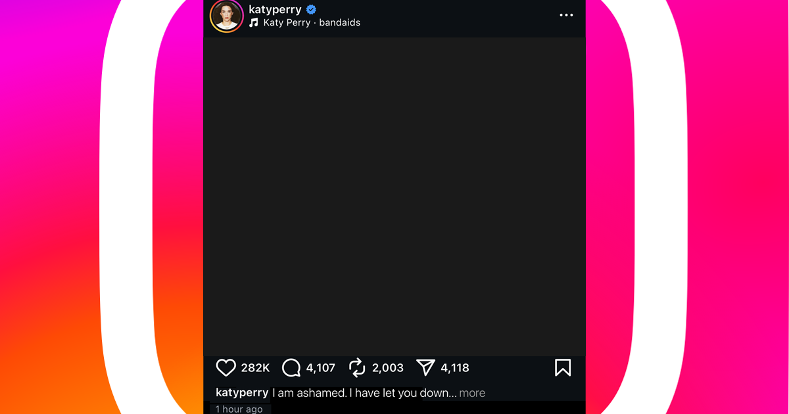The height and width of the screenshot is (414, 789).
Task: Click the 1 hour ago timestamp
Action: point(239,409)
